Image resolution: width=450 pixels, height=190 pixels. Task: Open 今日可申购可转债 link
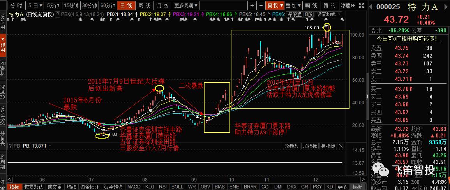[408, 39]
